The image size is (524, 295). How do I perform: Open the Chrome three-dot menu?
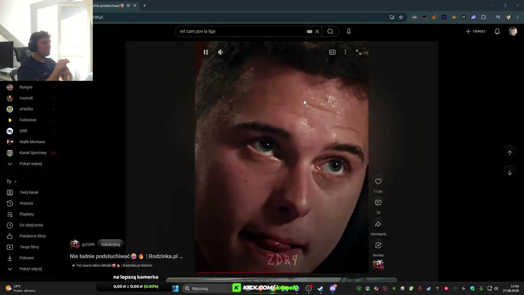click(517, 17)
